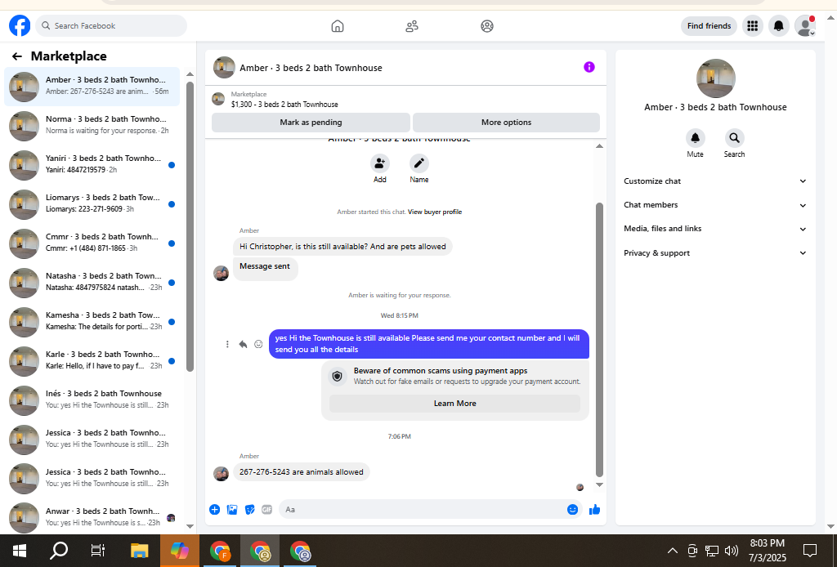Open Norma's conversation

pos(92,126)
